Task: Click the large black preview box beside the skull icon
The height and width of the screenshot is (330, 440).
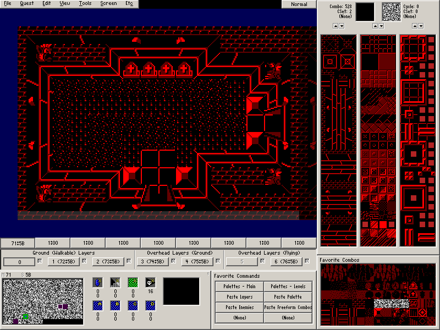Action: click(x=182, y=291)
